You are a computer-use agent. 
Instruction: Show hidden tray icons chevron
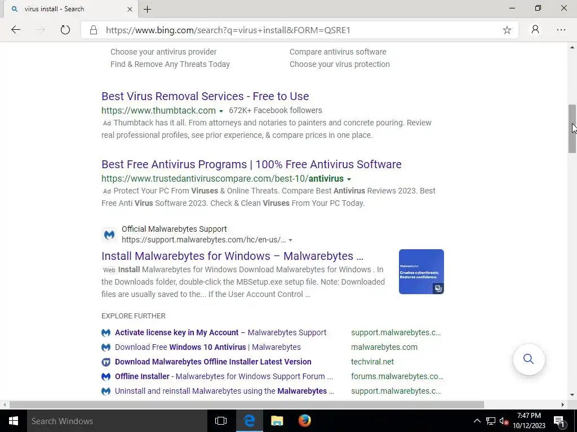click(x=477, y=421)
